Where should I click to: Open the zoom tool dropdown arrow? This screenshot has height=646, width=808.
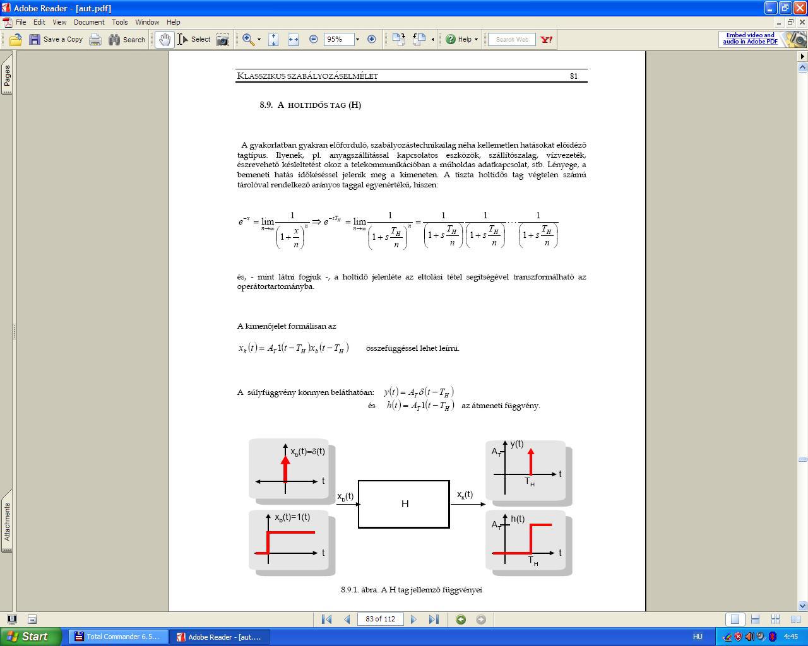point(259,40)
